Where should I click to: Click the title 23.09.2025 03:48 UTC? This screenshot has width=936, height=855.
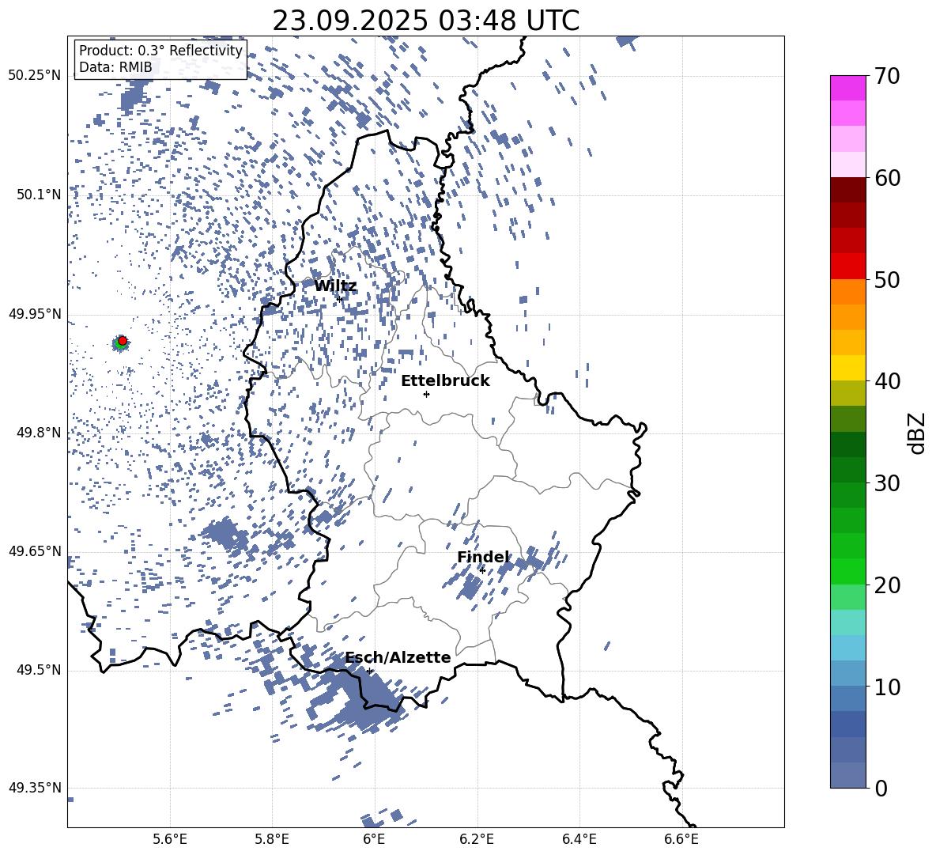point(426,21)
